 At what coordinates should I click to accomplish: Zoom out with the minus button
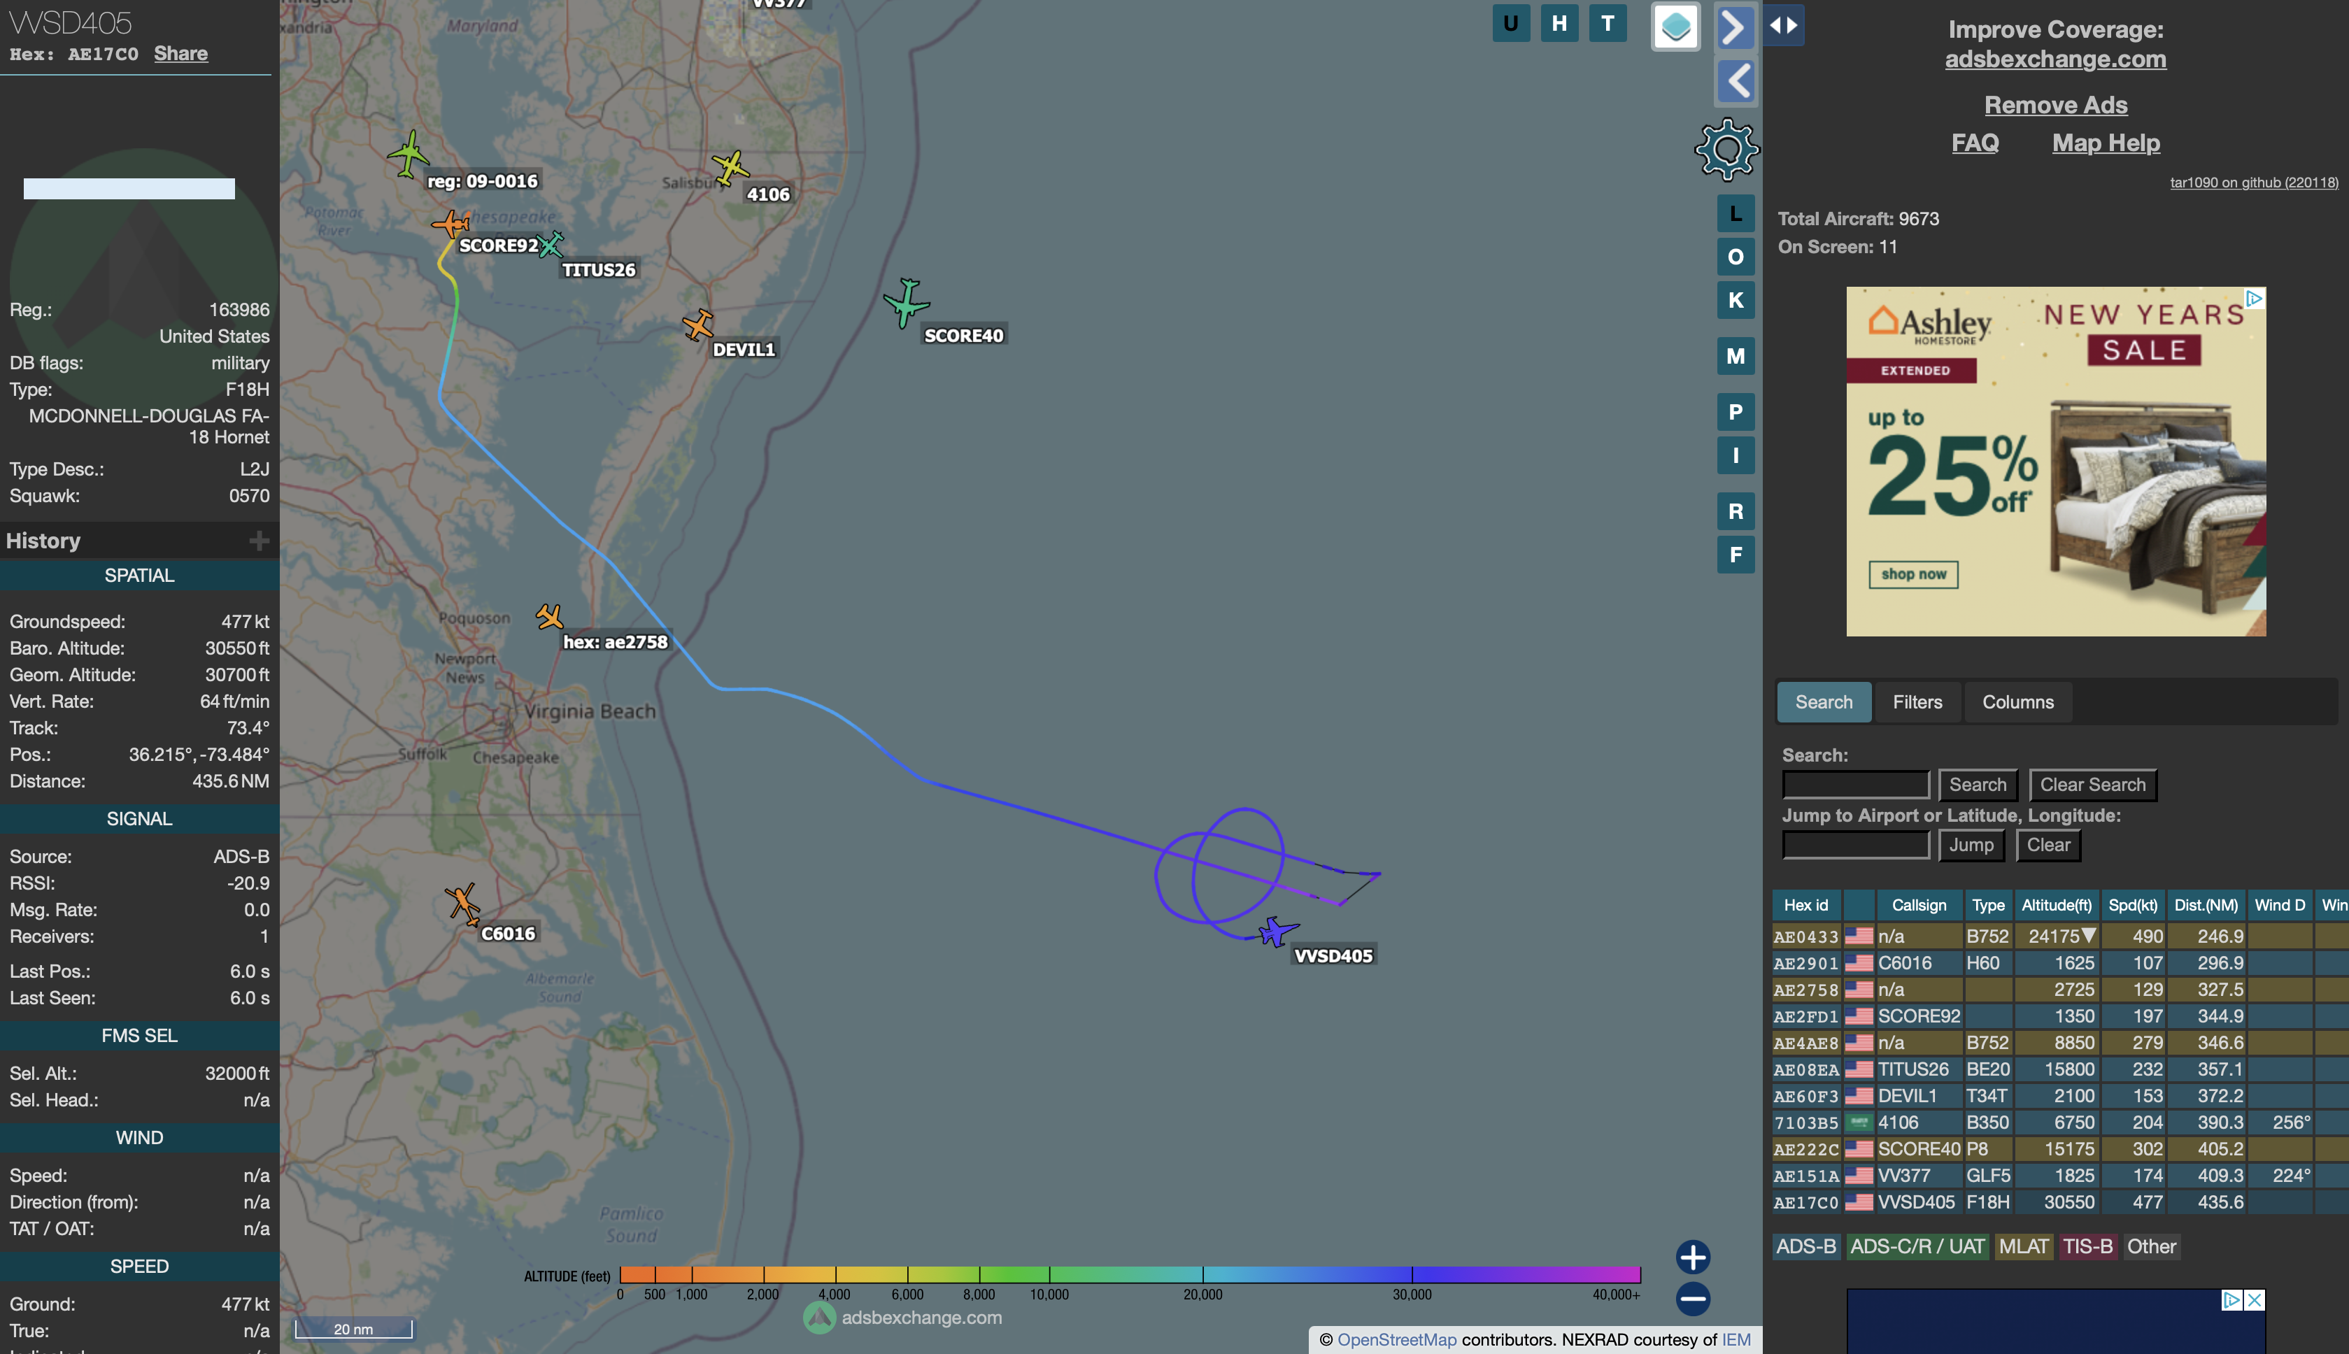[1692, 1298]
